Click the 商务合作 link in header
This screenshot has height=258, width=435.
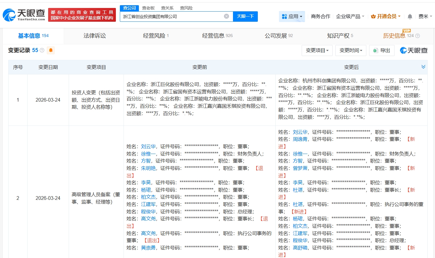point(320,17)
